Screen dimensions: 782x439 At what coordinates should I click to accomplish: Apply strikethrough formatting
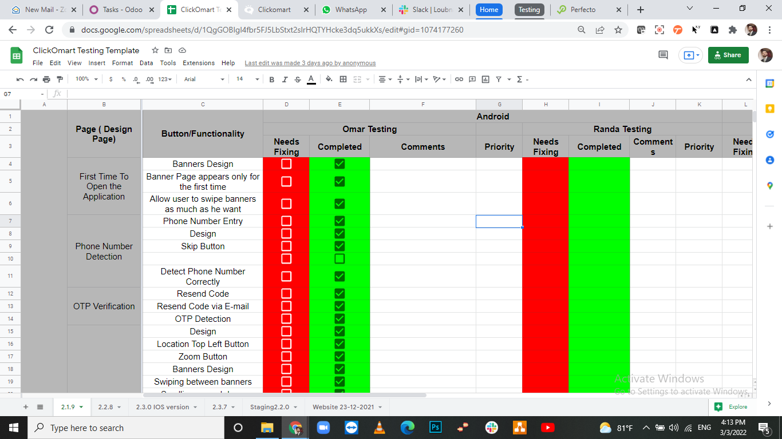pyautogui.click(x=298, y=79)
